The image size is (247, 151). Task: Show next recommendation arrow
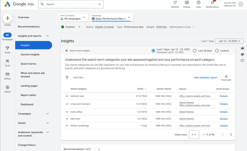[99, 149]
